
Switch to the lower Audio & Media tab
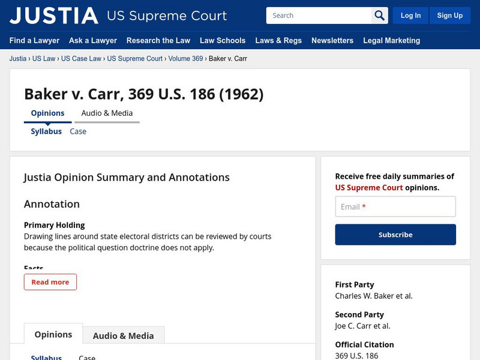(x=124, y=335)
